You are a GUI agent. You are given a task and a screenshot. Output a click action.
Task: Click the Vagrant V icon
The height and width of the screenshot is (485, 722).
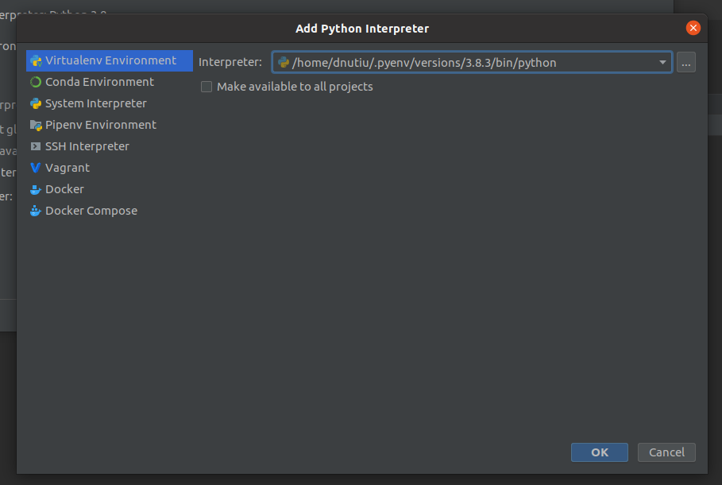(x=36, y=168)
